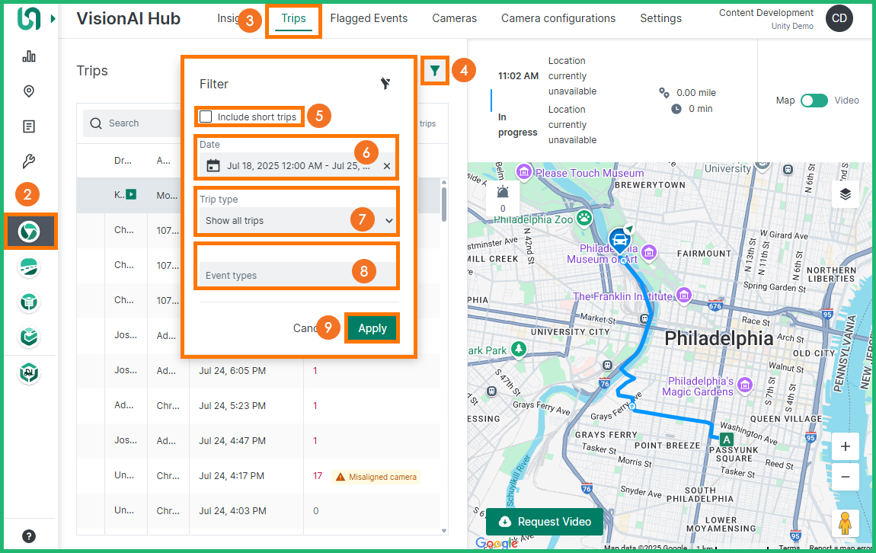Clear filters using the reset filter icon
Viewport: 876px width, 553px height.
[386, 84]
